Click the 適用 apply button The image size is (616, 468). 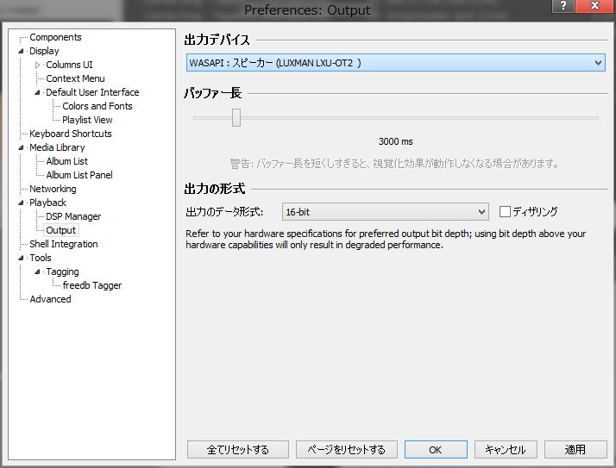pos(575,450)
